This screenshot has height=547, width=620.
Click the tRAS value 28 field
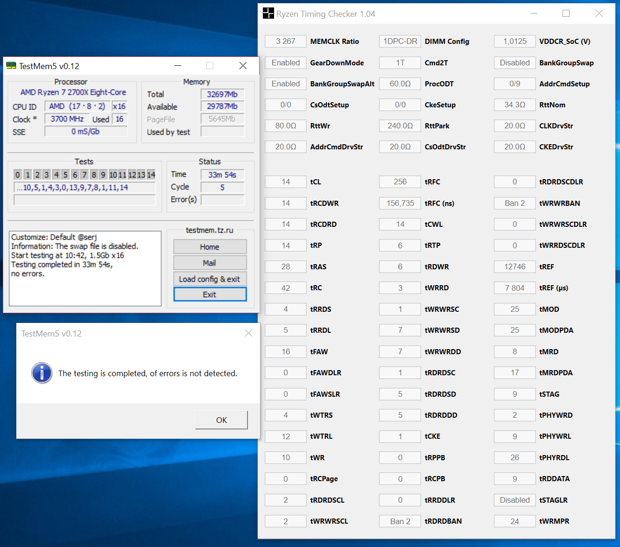pos(286,266)
